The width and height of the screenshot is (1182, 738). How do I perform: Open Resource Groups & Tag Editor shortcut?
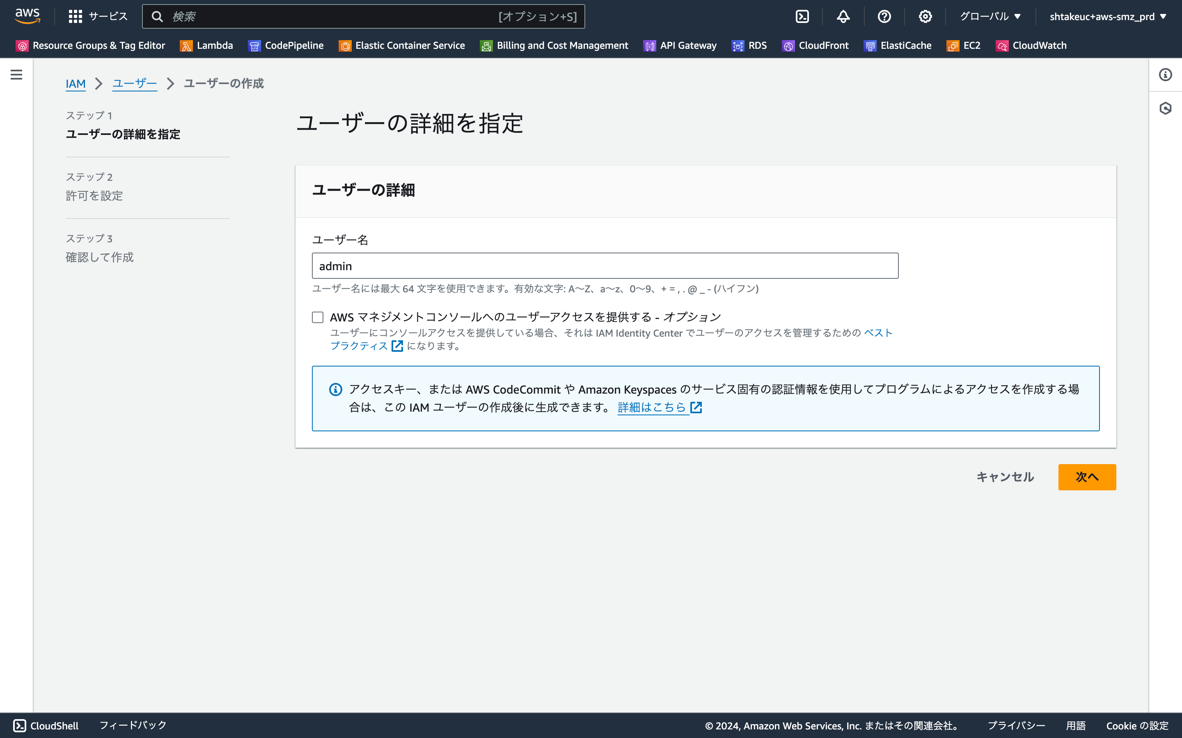[90, 46]
